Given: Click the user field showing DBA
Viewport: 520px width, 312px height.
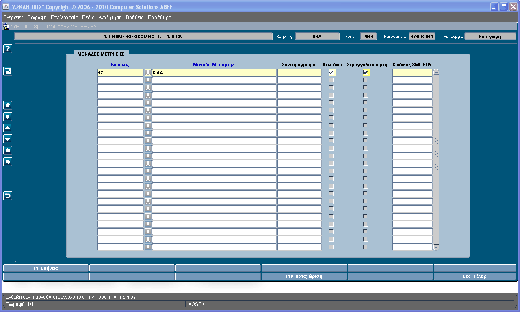Looking at the screenshot, I should point(317,37).
